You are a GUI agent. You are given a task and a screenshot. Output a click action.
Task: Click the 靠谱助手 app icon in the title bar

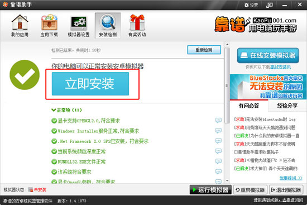tap(5, 4)
